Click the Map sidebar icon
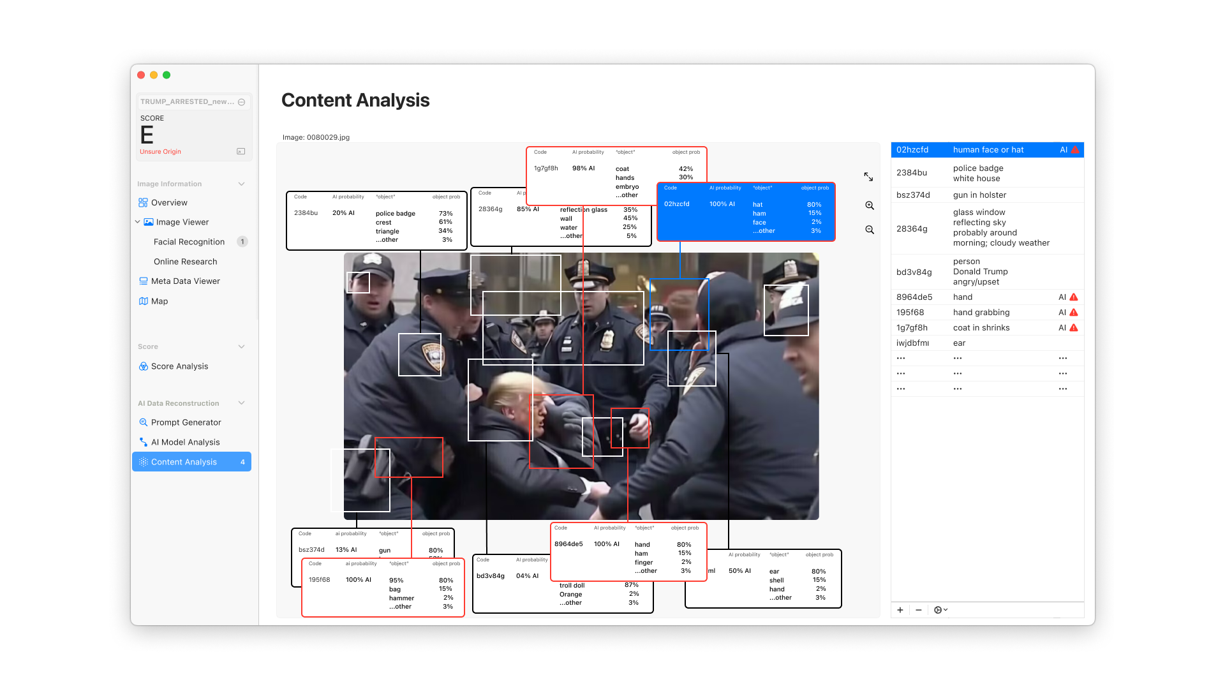This screenshot has height=689, width=1225. point(144,301)
